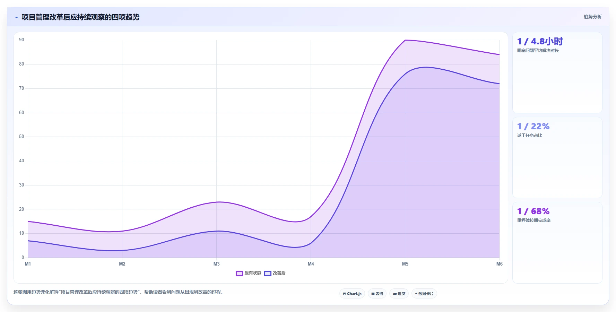Click the 趋势分析 label in header
Screen dimensions: 616x312
(x=592, y=17)
